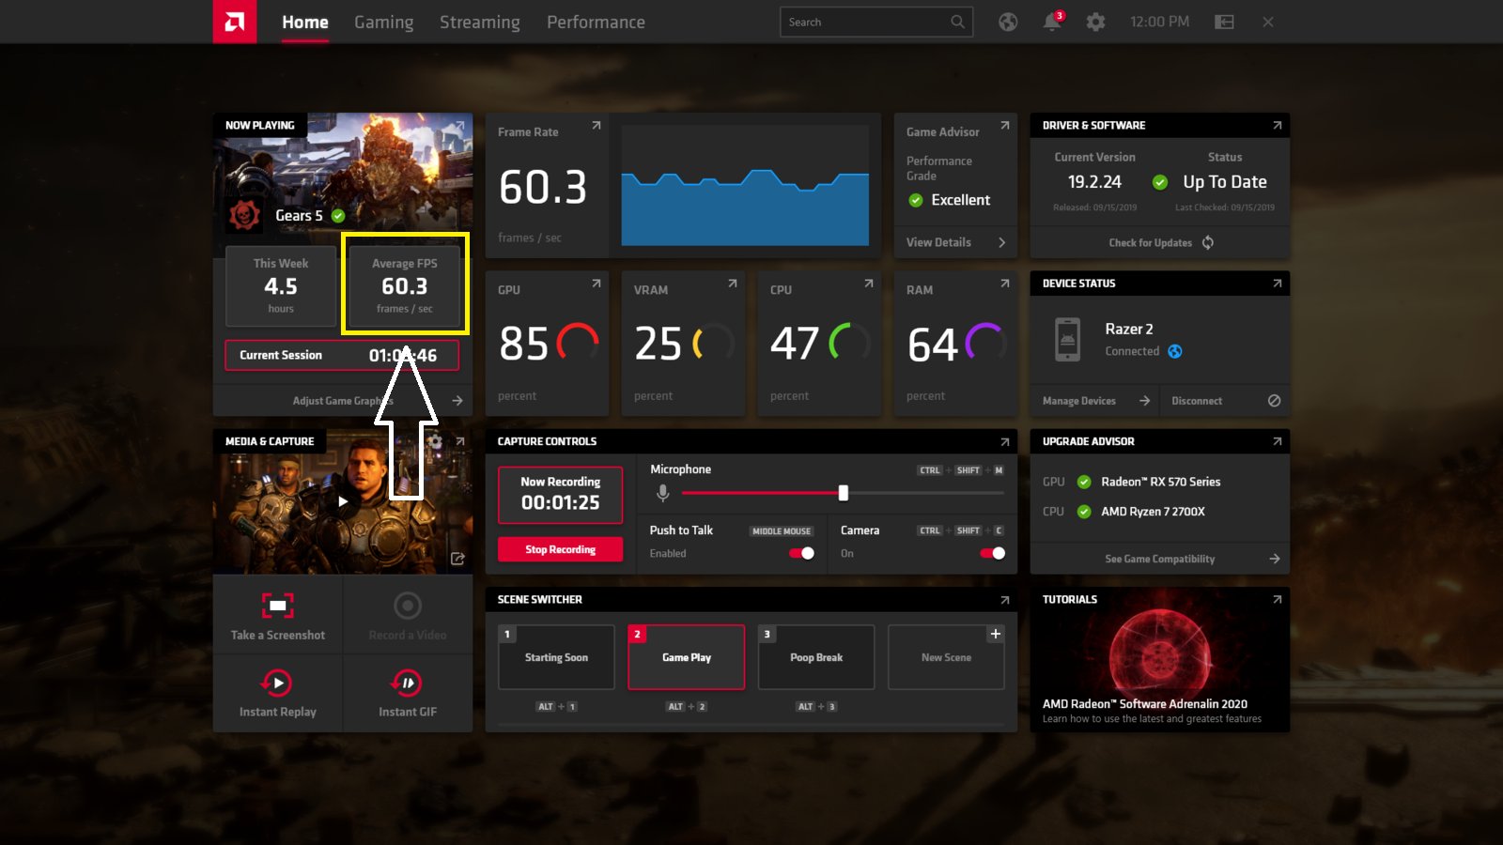Click the Stop Recording button

pyautogui.click(x=560, y=549)
